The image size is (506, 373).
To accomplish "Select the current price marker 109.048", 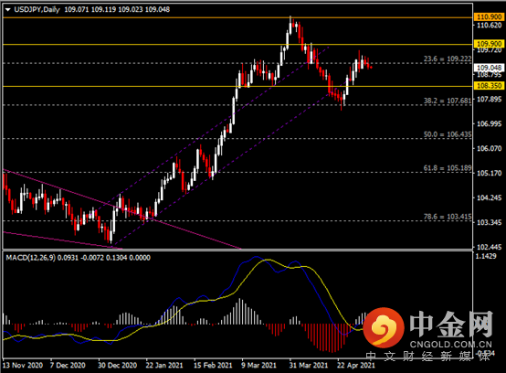I will pyautogui.click(x=490, y=68).
